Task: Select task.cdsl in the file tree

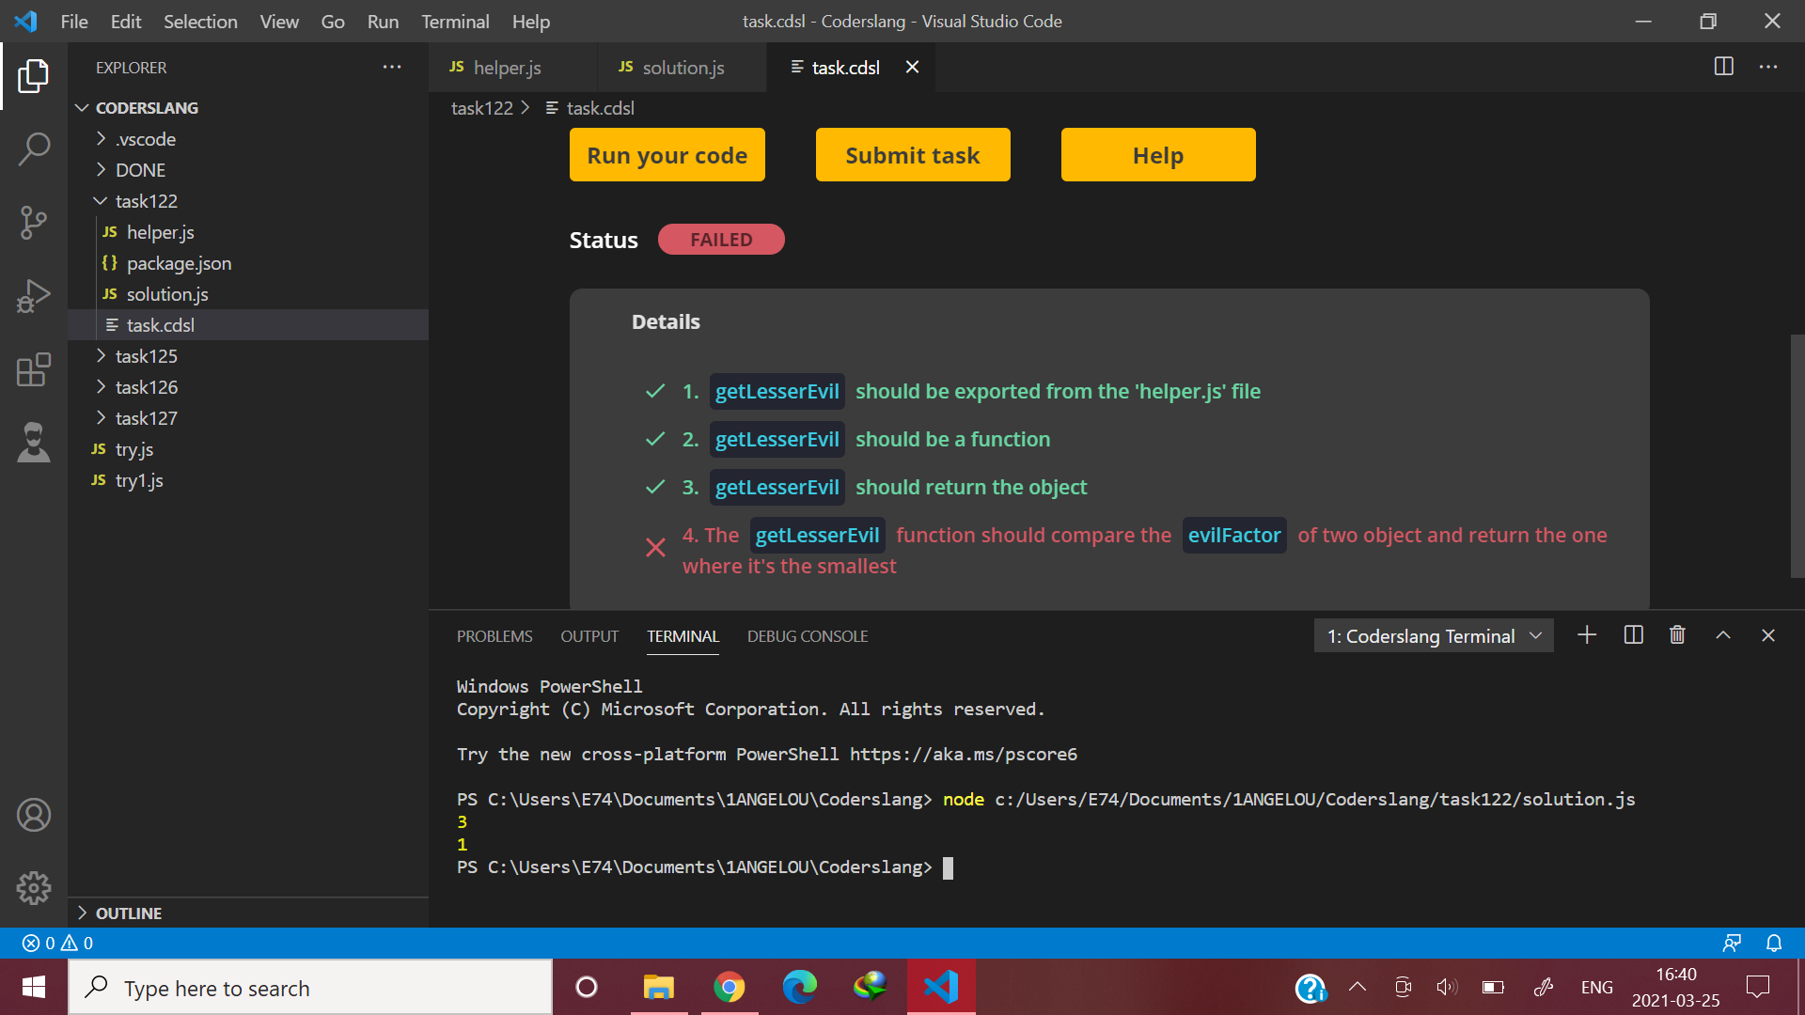Action: (248, 325)
